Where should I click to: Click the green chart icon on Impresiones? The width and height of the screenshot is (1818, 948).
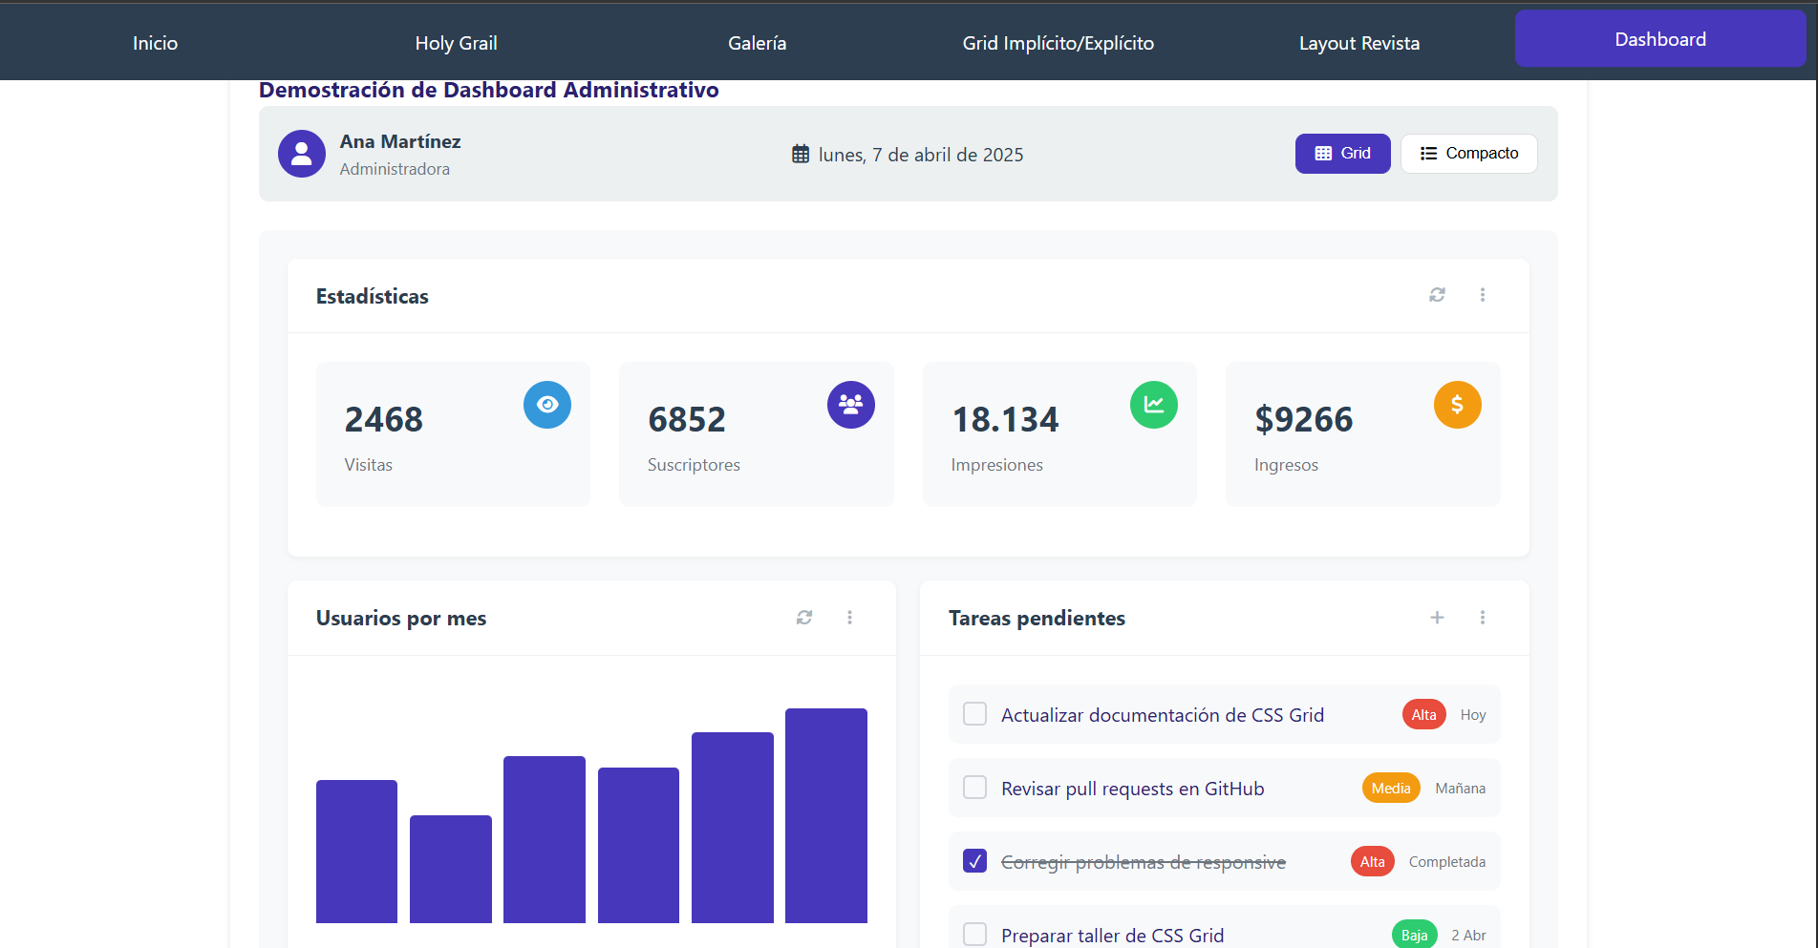(1153, 405)
